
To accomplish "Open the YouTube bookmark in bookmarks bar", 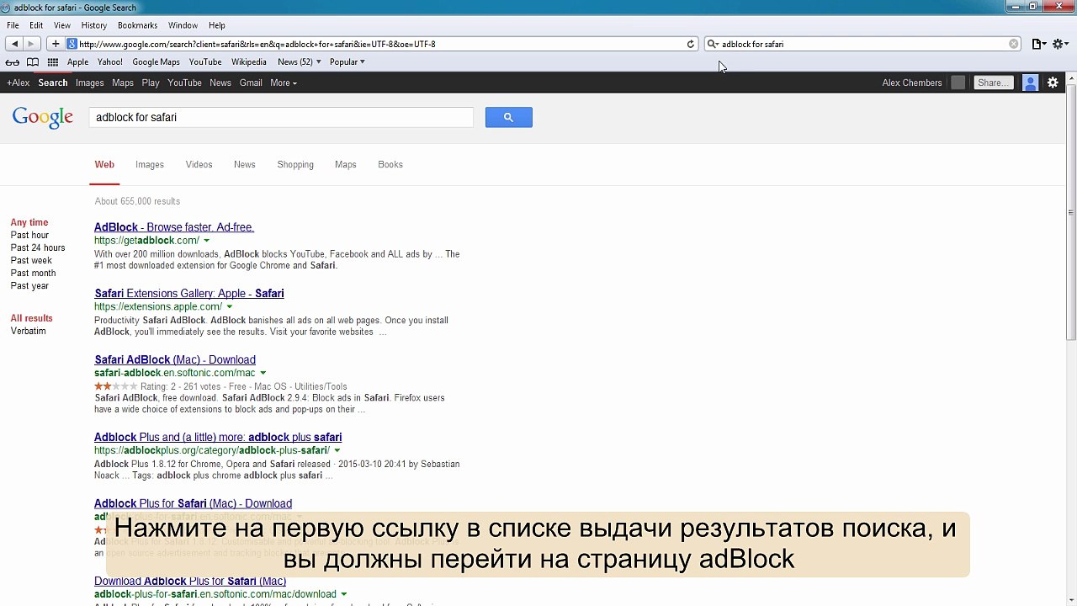I will coord(205,62).
